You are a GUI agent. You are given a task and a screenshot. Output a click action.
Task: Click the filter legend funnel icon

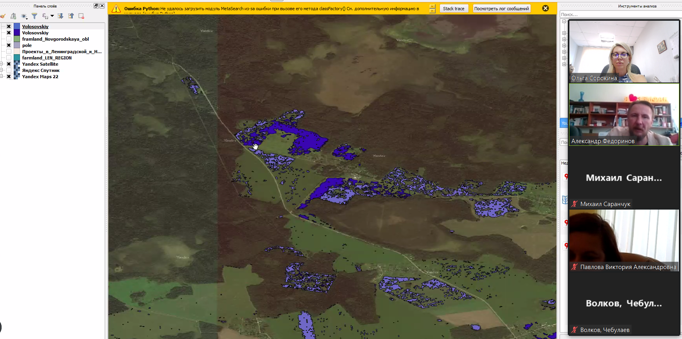34,16
